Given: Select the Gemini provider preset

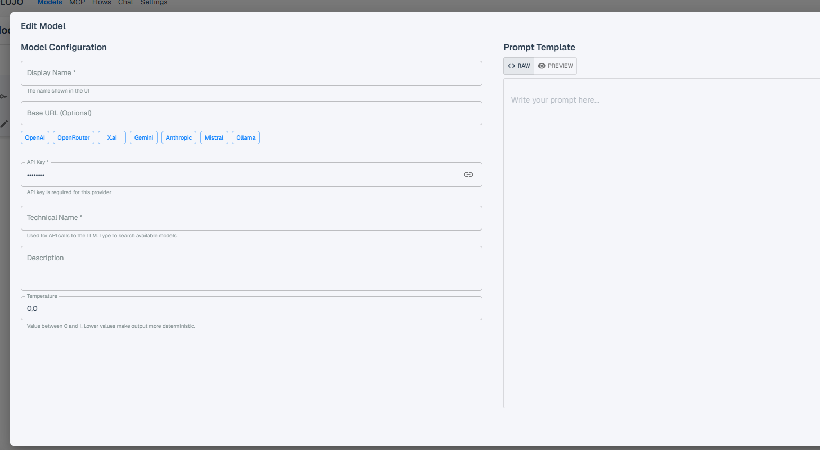Looking at the screenshot, I should 143,138.
